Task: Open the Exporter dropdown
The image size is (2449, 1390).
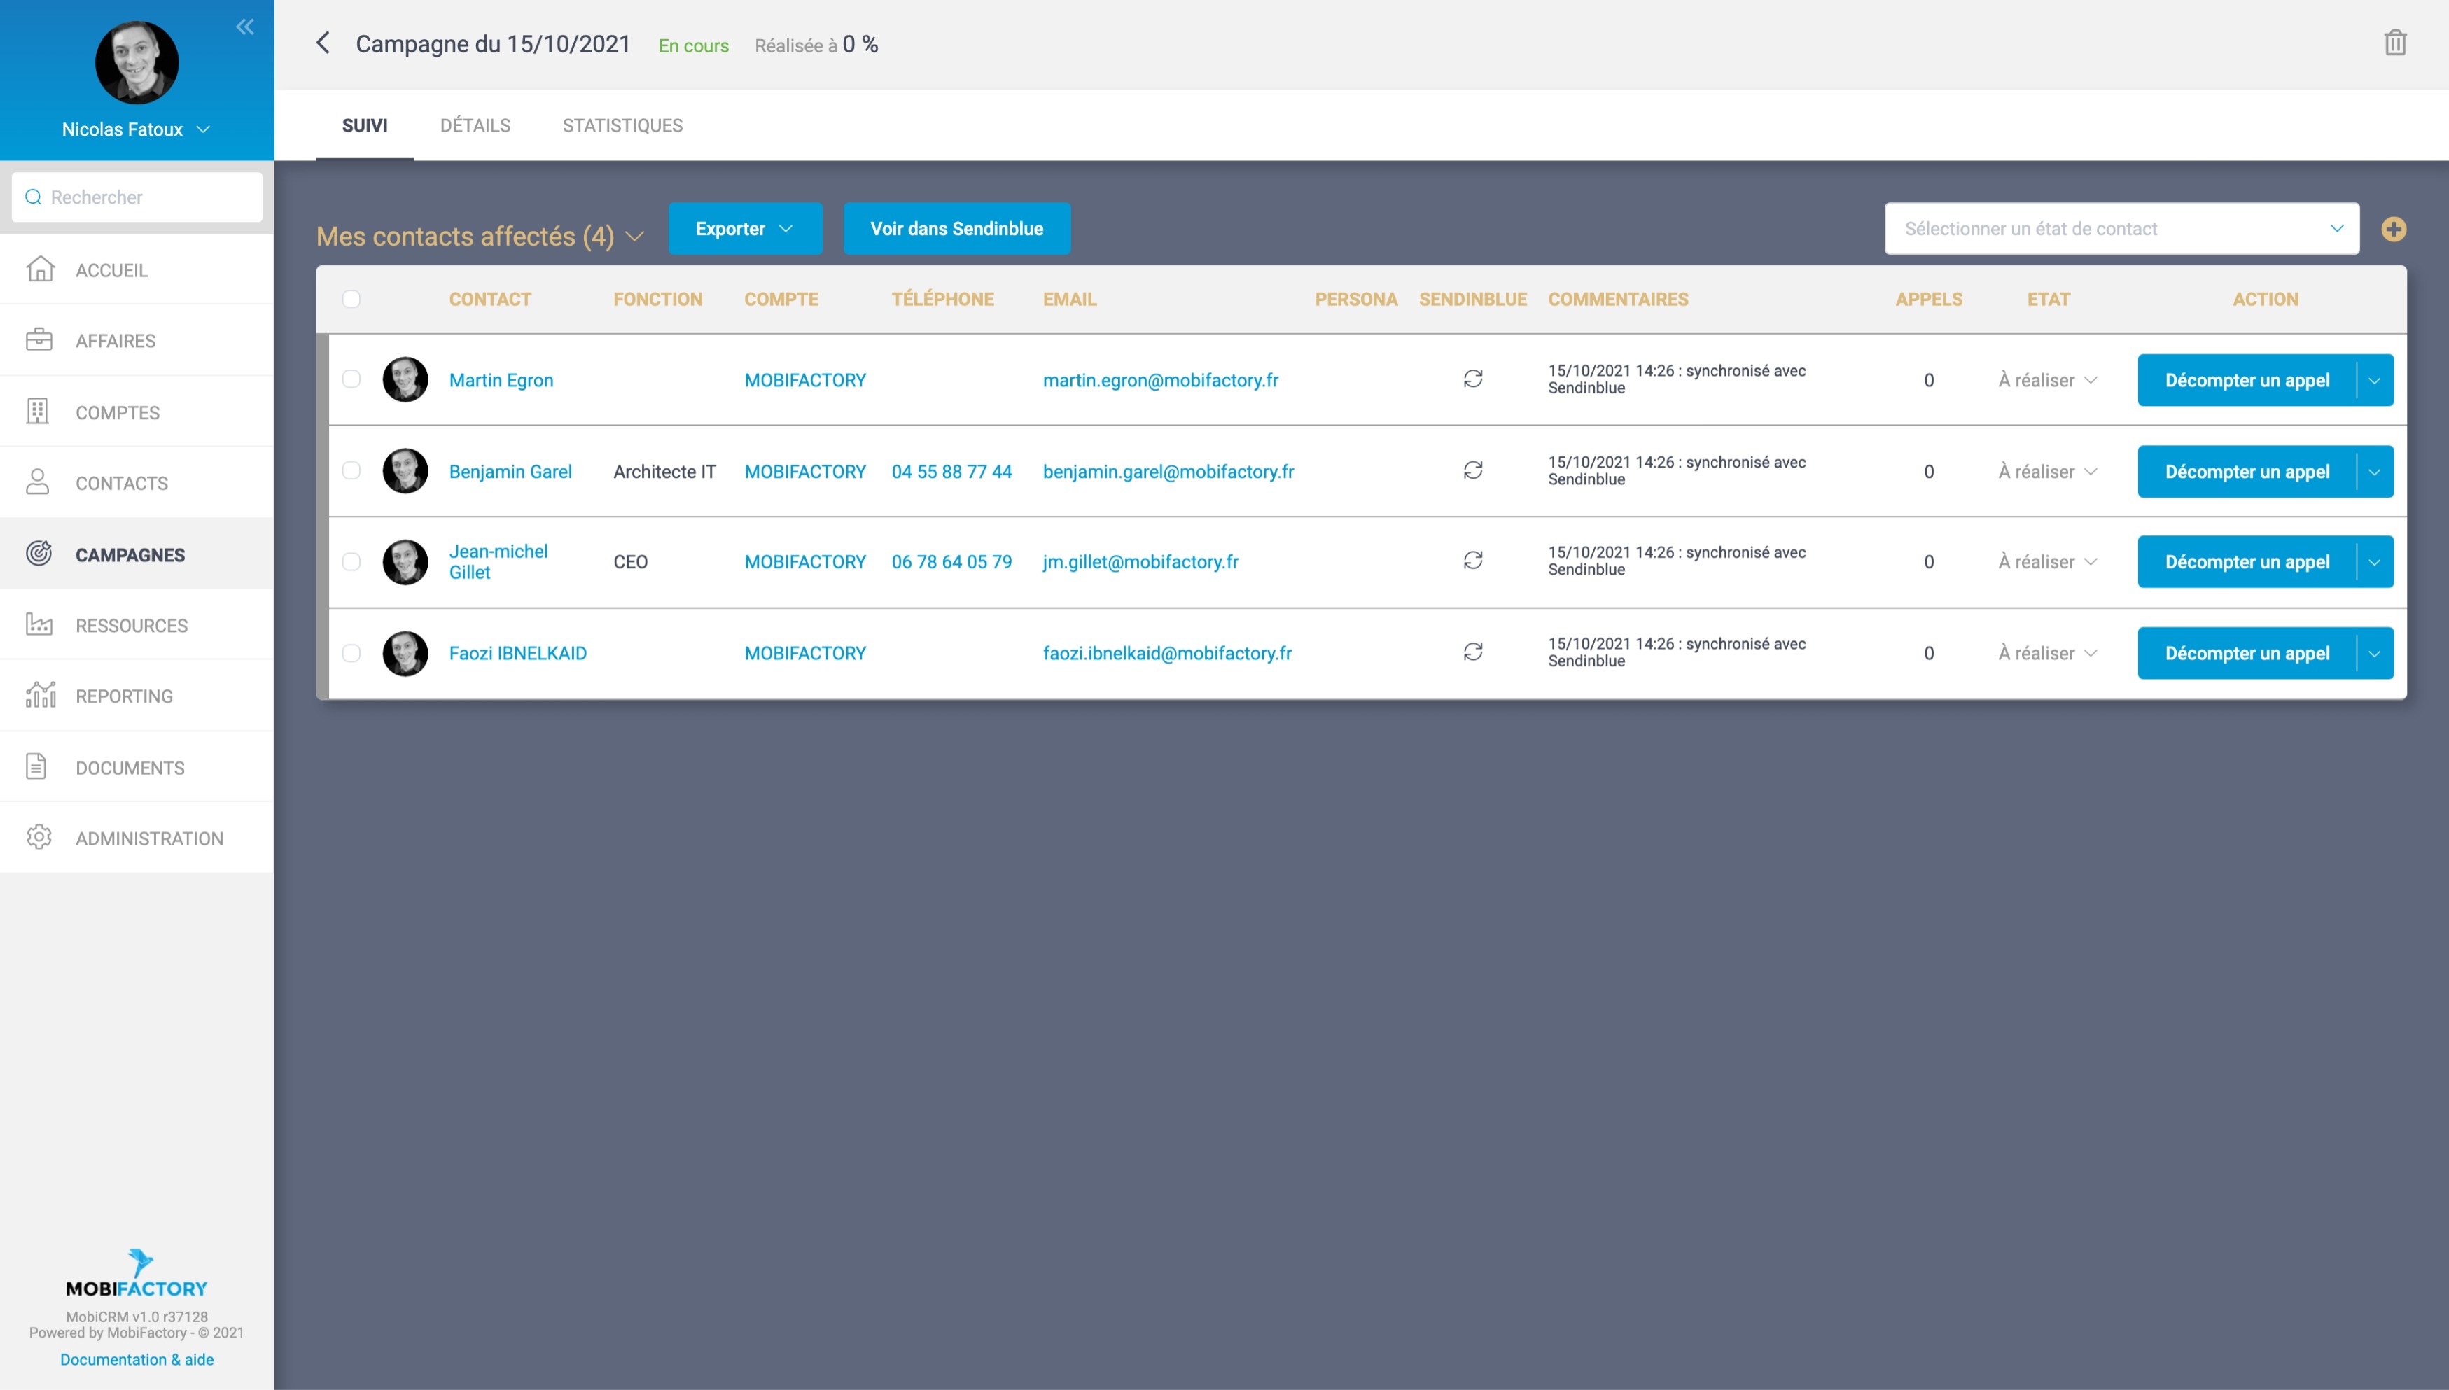Action: pyautogui.click(x=745, y=229)
